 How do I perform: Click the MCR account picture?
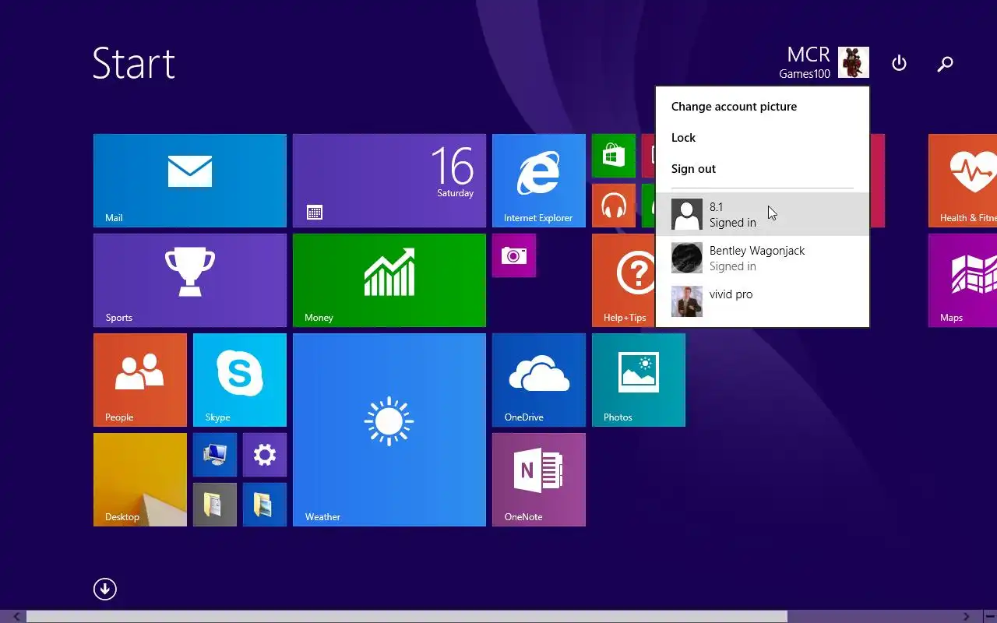click(x=854, y=62)
